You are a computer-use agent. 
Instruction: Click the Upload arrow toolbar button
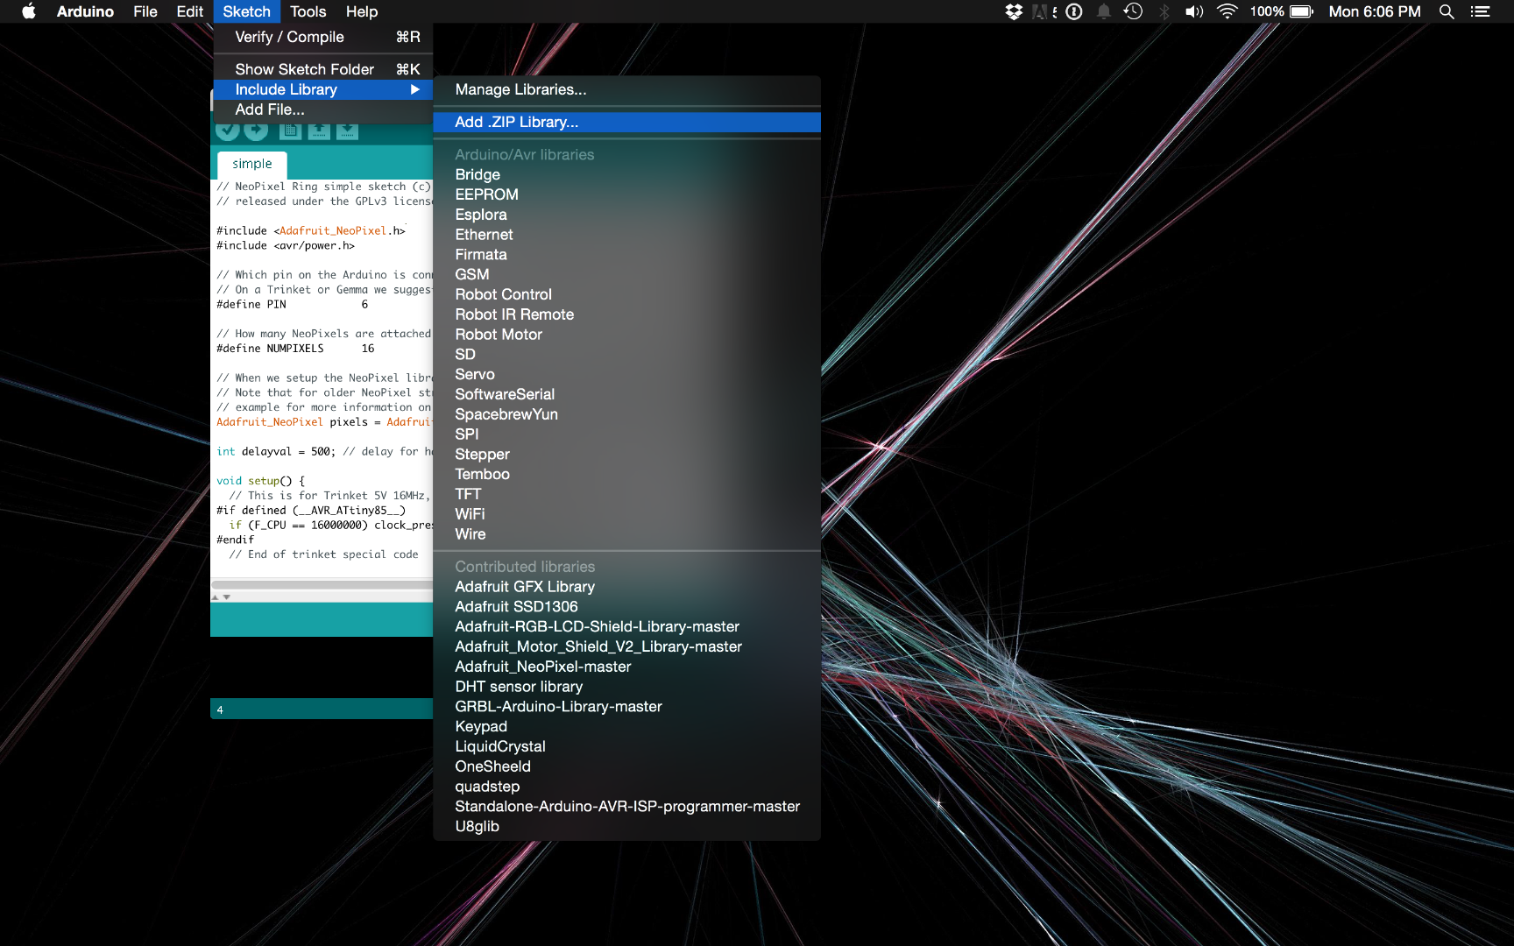256,131
